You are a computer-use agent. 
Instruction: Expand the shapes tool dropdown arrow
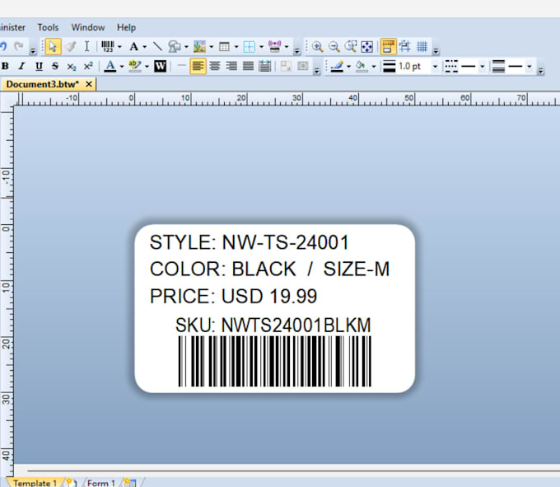pos(186,47)
